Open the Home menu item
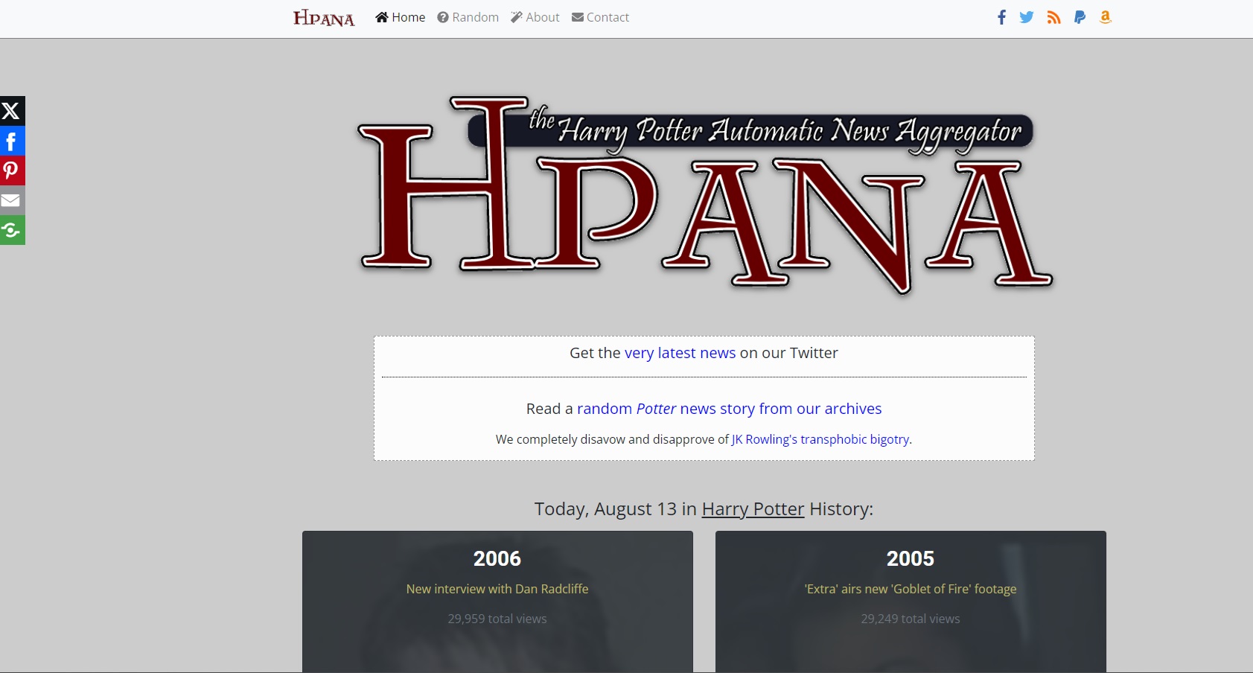Screen dimensions: 1253x673 pos(401,17)
